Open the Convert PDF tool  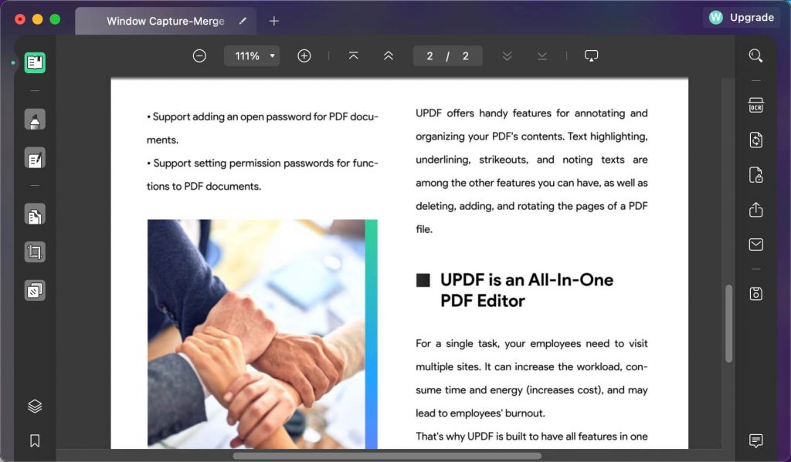click(755, 140)
